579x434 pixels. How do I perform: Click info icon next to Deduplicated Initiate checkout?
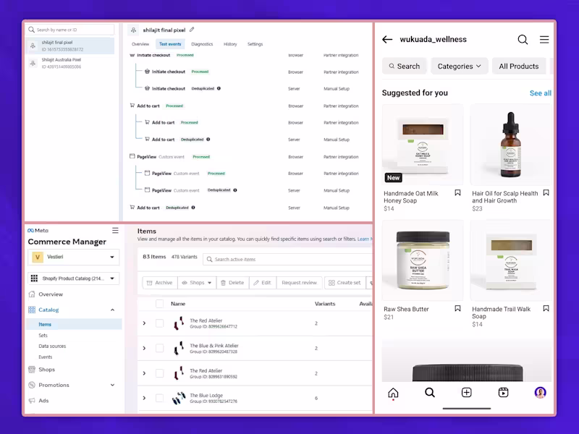[x=219, y=88]
